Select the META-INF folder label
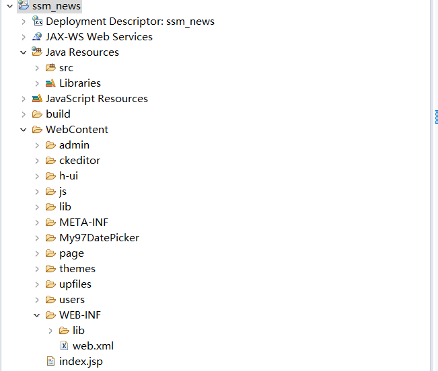Screen dimensions: 438x371 click(83, 222)
